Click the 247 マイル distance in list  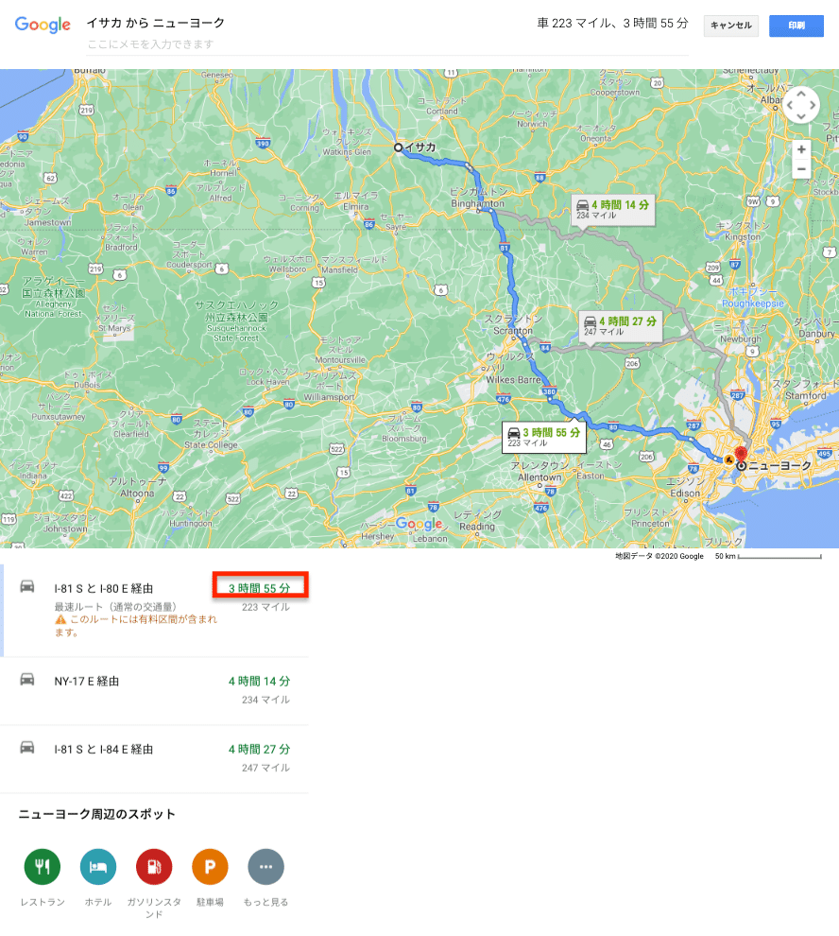(x=265, y=768)
